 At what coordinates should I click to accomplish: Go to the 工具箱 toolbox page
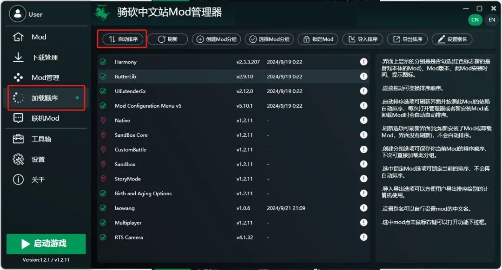point(41,139)
